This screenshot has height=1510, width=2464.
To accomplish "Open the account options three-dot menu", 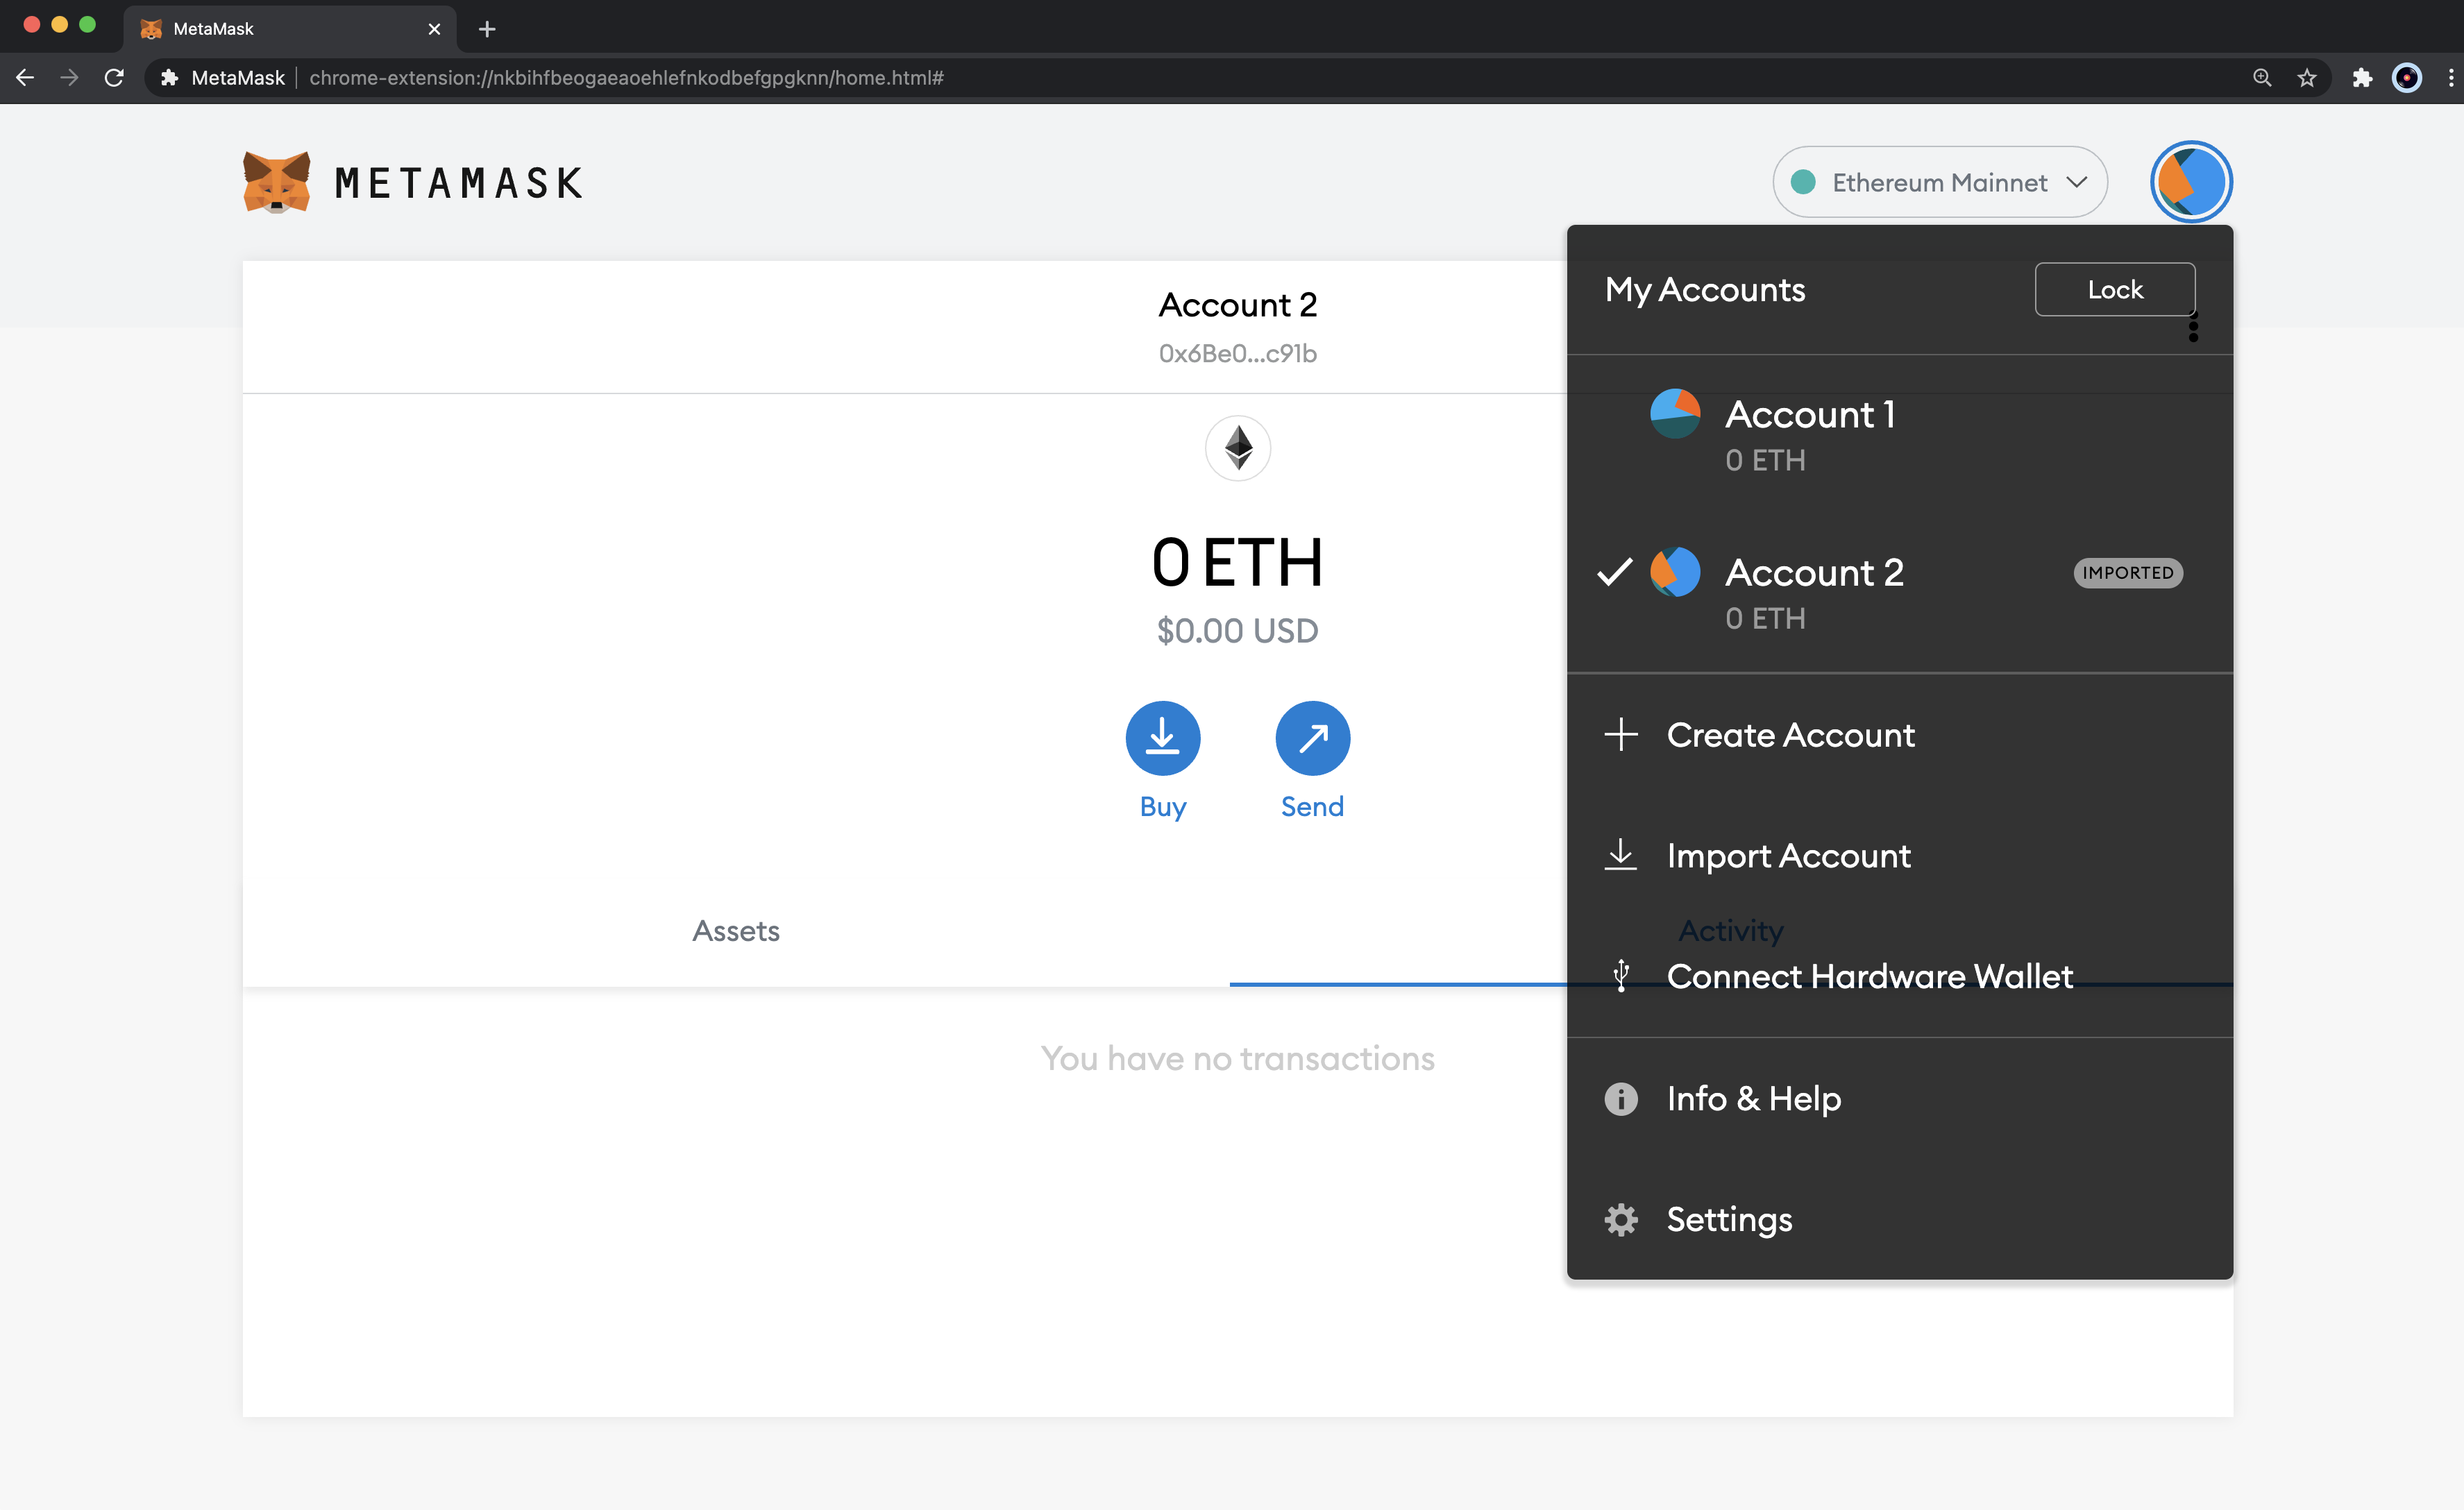I will pos(2193,327).
